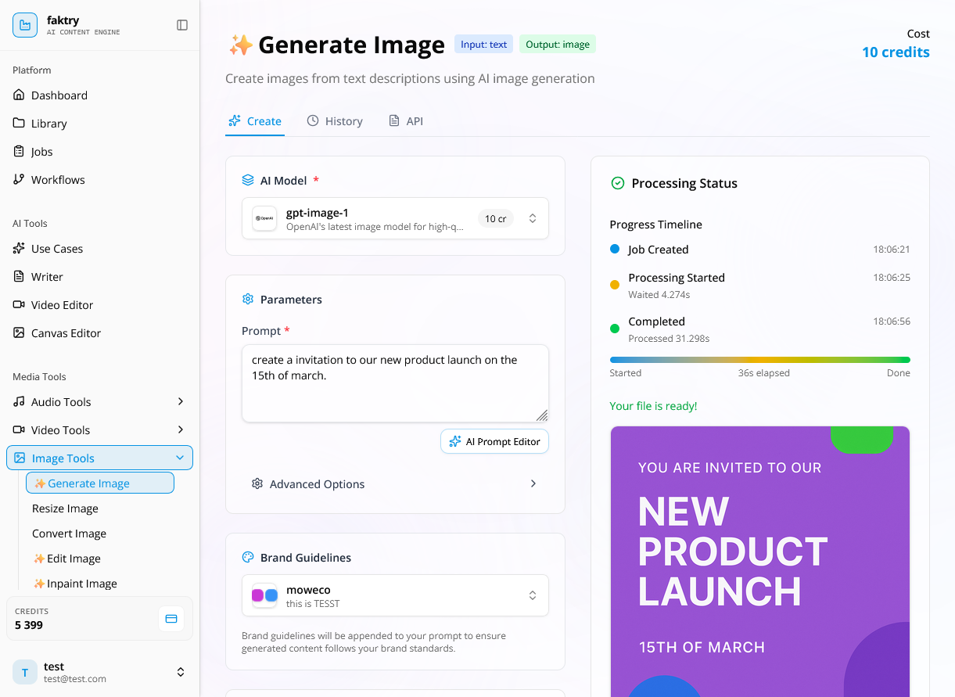This screenshot has width=955, height=697.
Task: Switch to the API tab
Action: [406, 120]
